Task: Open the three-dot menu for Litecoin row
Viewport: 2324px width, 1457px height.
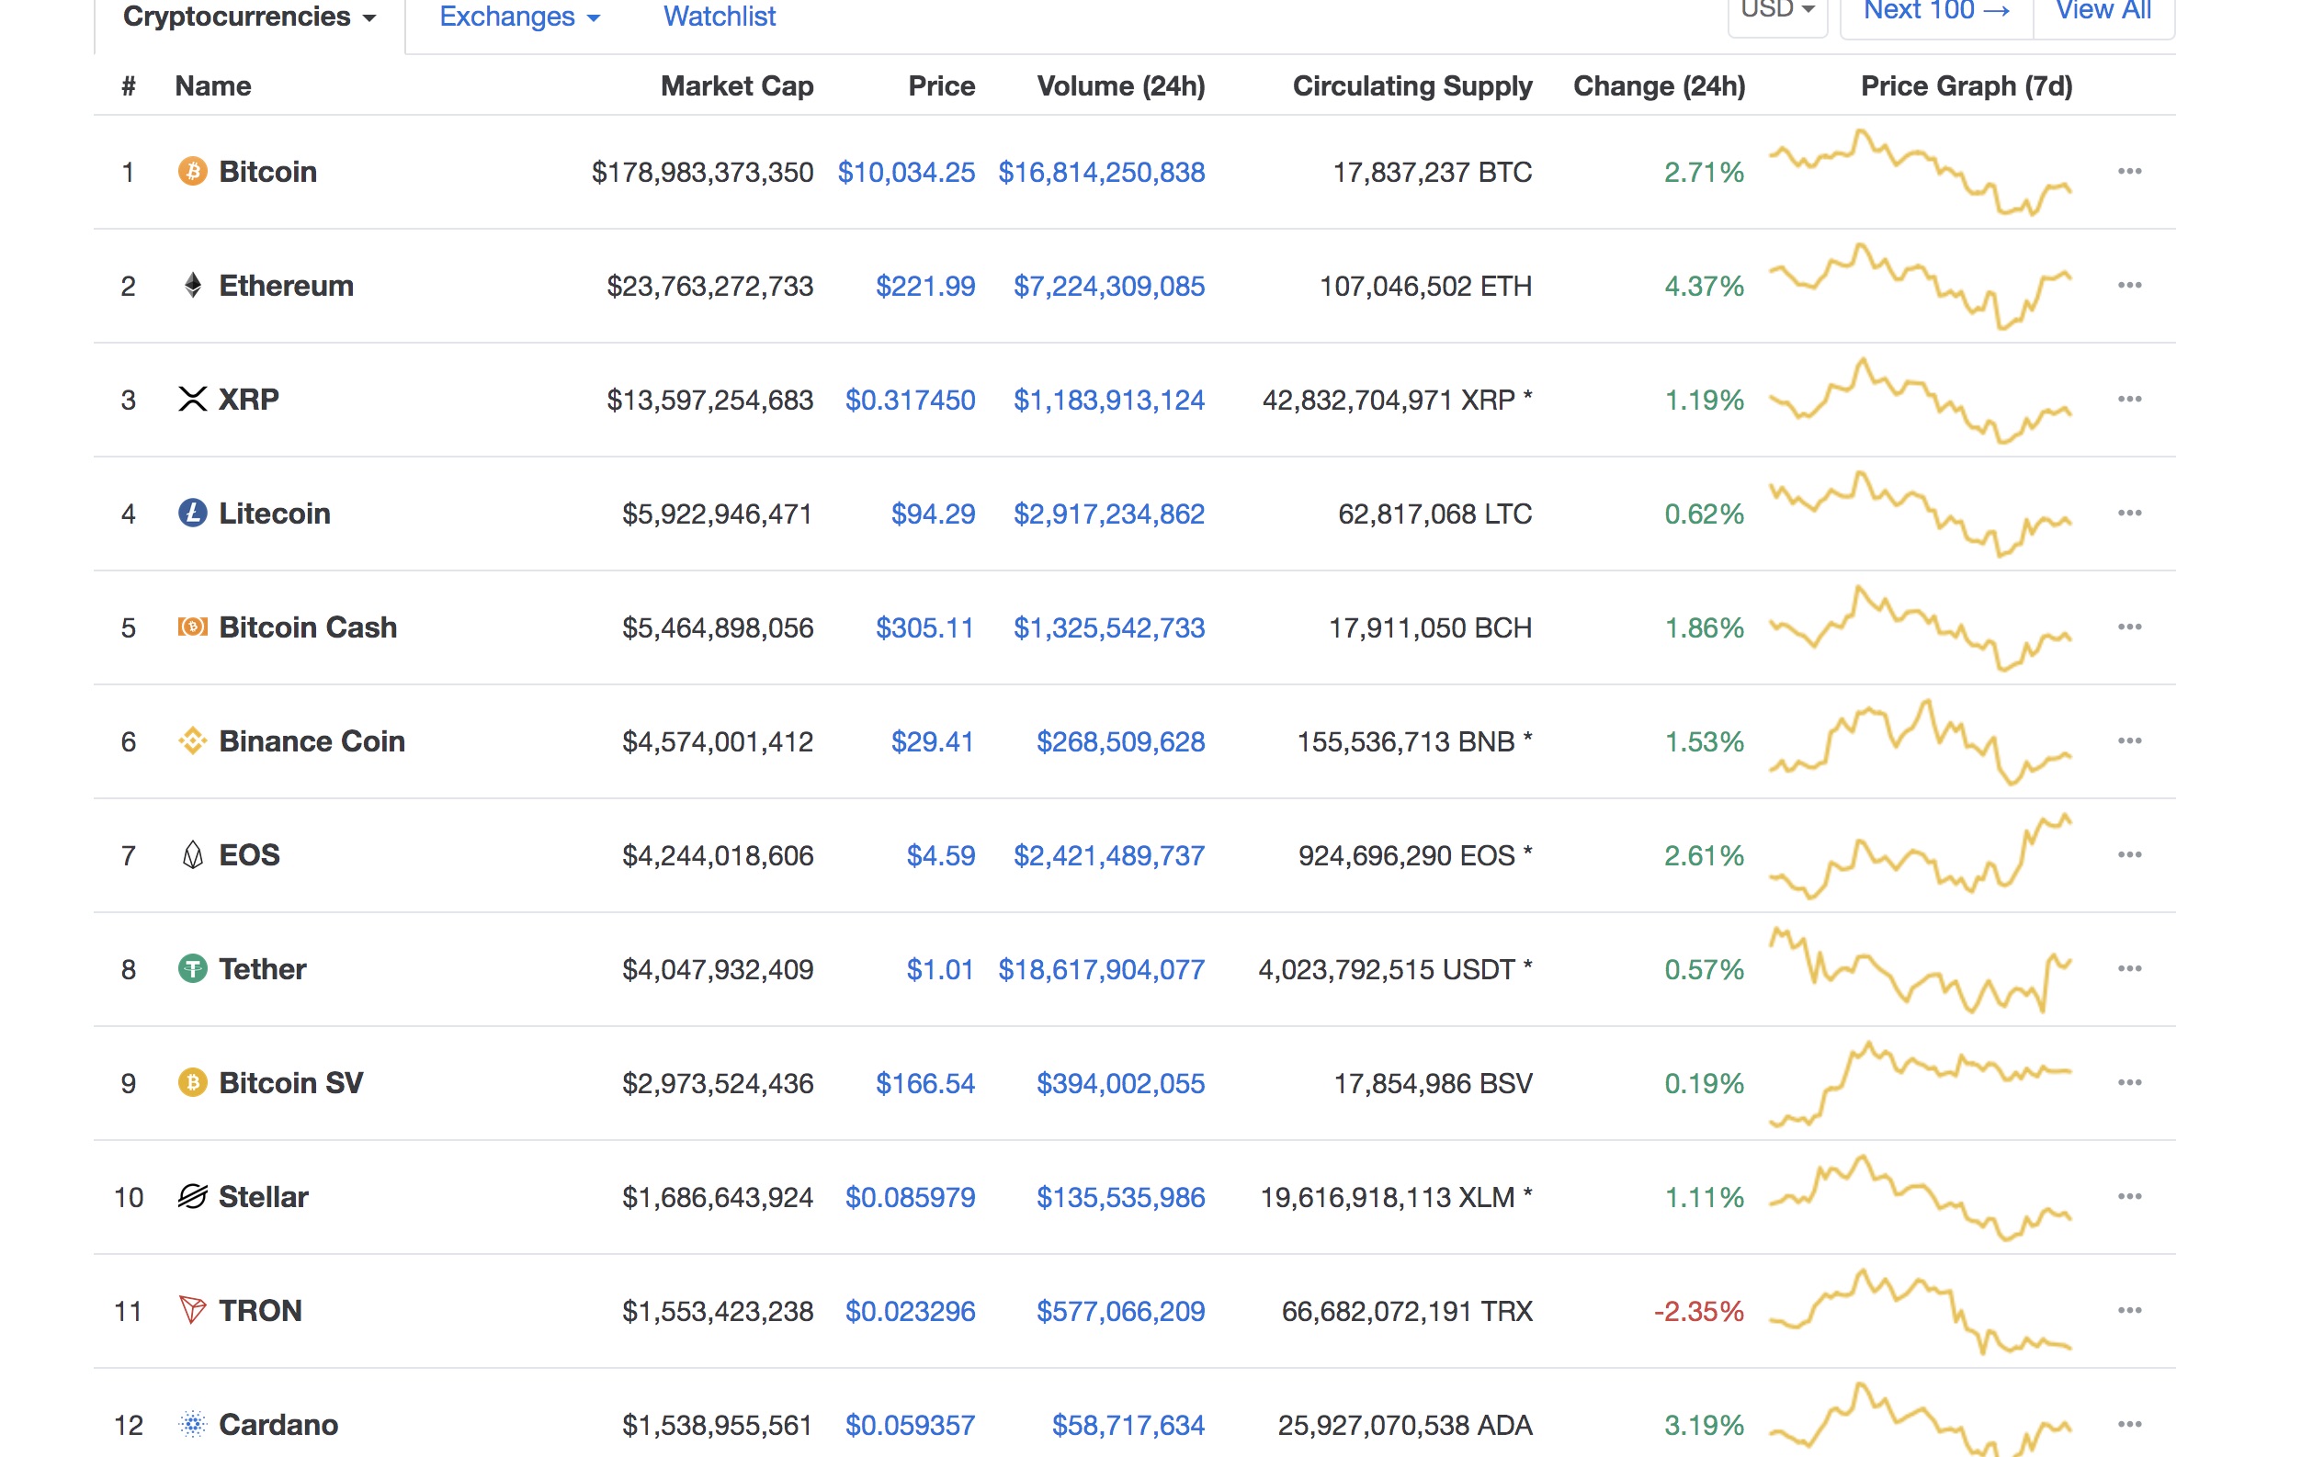Action: [2129, 513]
